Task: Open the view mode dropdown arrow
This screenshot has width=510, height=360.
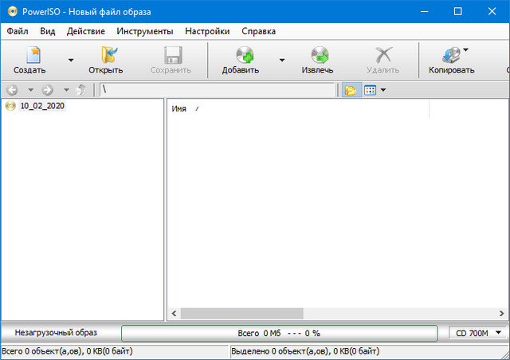Action: point(383,90)
